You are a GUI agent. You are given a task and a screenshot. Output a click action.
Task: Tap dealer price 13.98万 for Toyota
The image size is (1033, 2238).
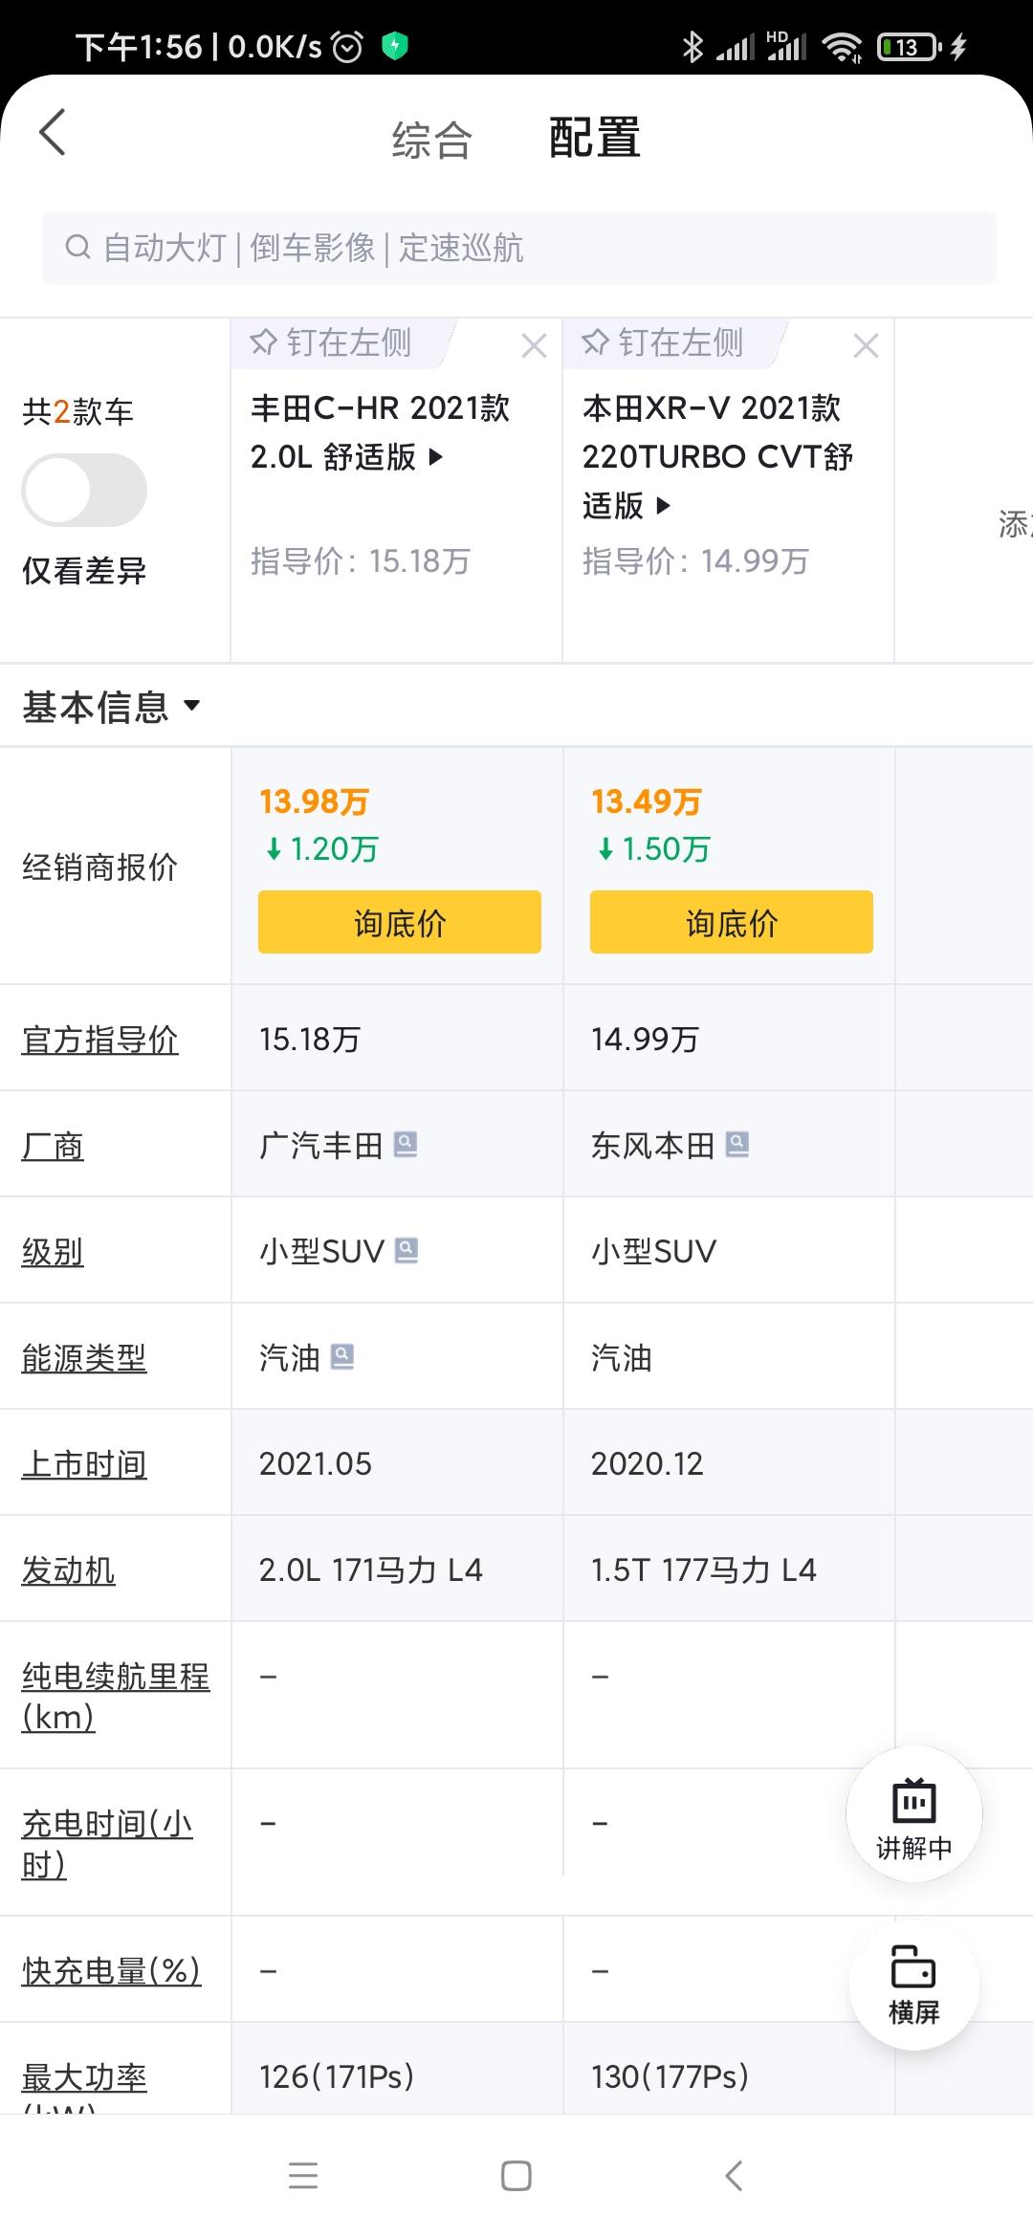315,801
